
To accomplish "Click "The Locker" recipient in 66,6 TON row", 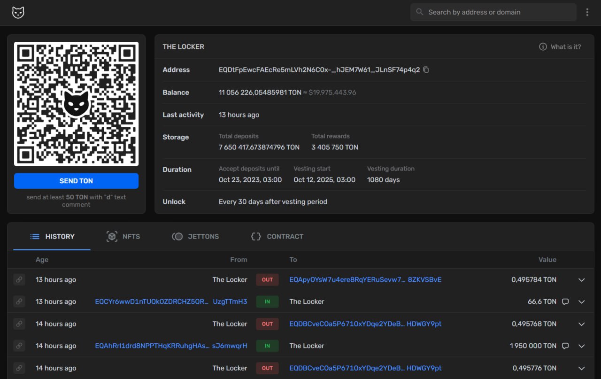I will click(307, 302).
